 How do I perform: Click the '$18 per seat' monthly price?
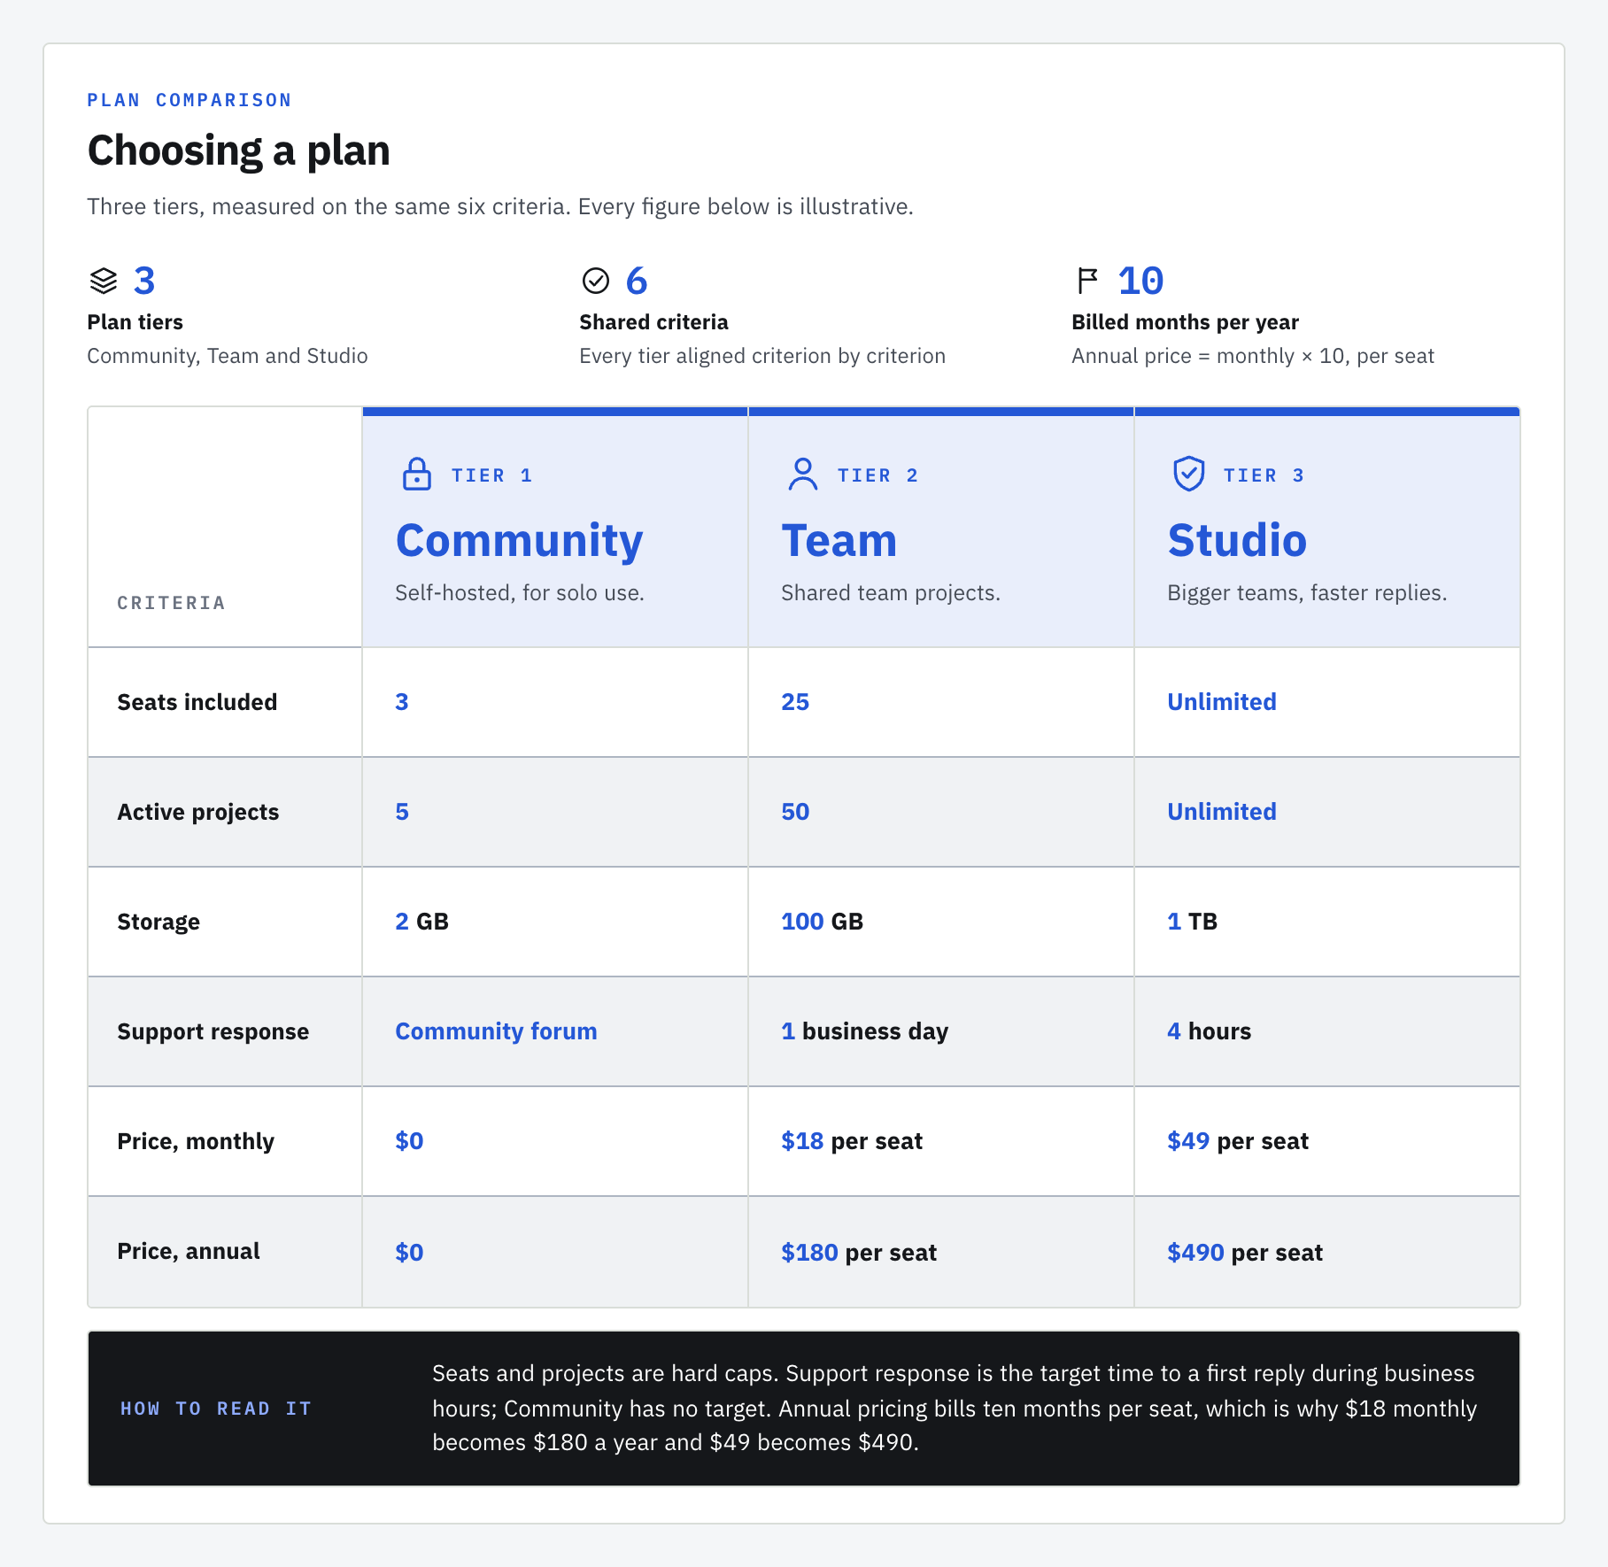852,1141
